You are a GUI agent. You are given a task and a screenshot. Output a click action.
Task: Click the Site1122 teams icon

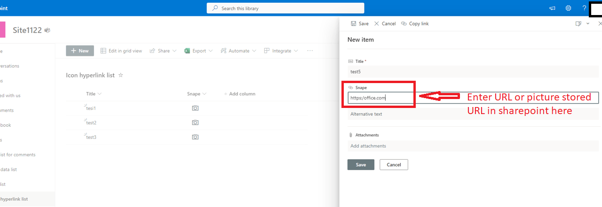pyautogui.click(x=48, y=30)
